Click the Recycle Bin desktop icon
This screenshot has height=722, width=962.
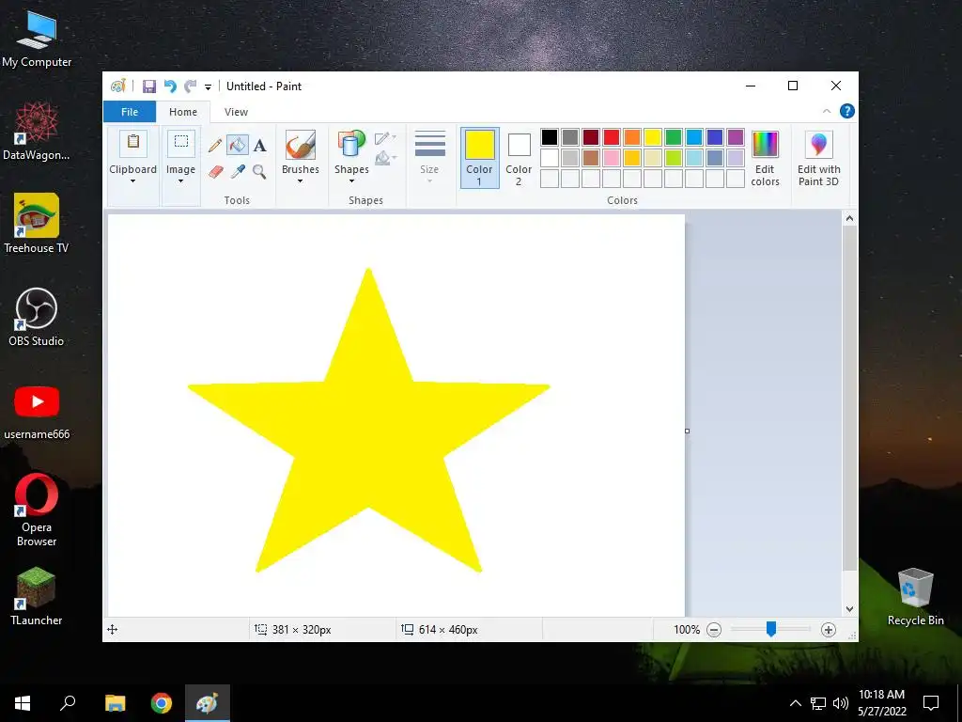coord(915,597)
